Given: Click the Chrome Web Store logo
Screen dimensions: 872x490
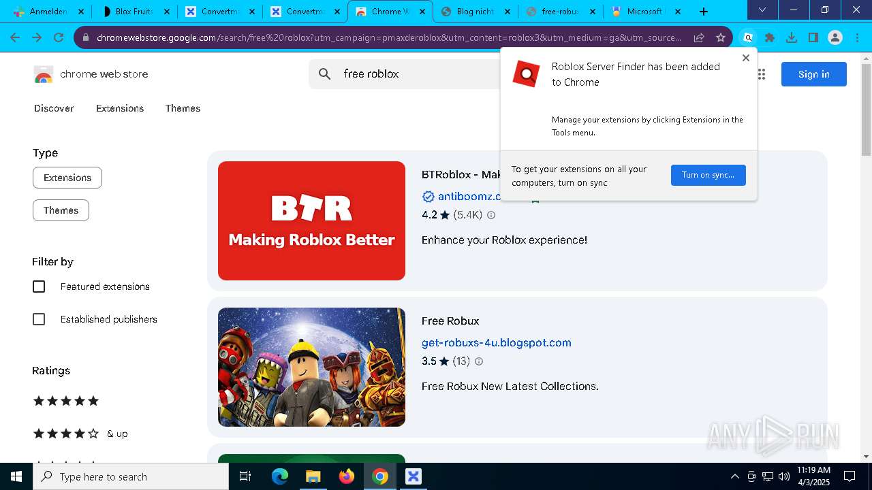Looking at the screenshot, I should [43, 74].
